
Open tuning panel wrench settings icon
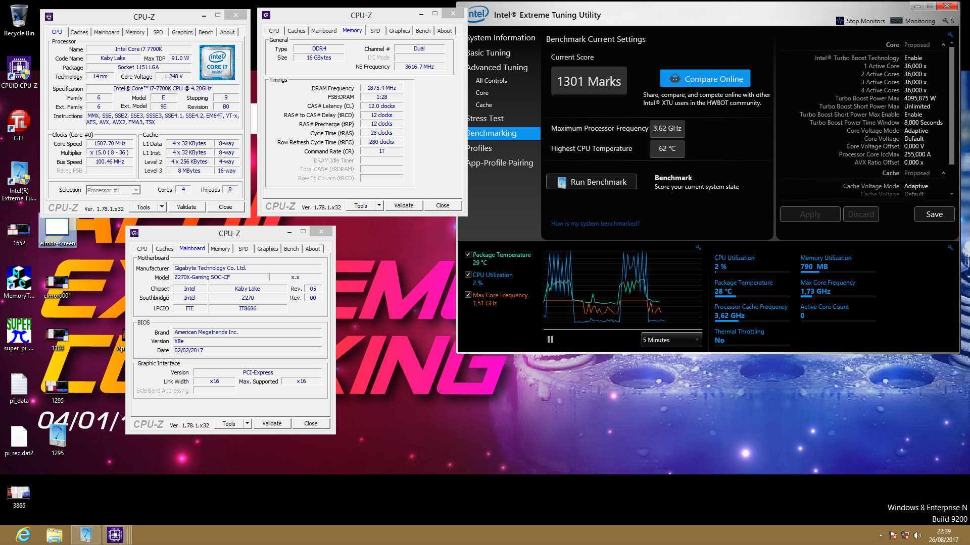pos(950,34)
